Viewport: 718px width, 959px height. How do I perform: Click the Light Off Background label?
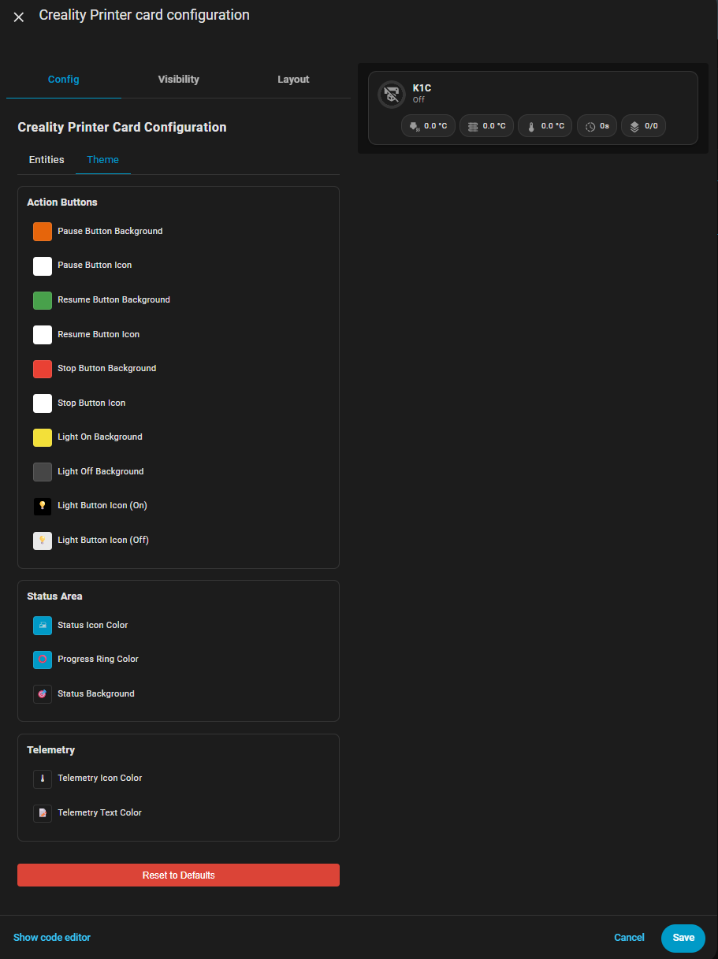(x=101, y=472)
